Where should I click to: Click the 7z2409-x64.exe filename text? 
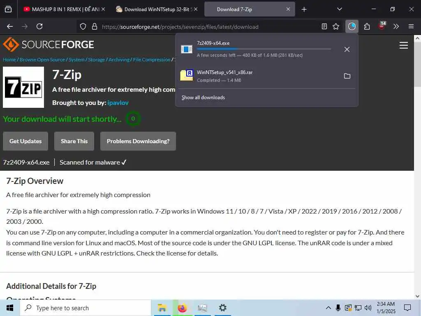(x=26, y=162)
